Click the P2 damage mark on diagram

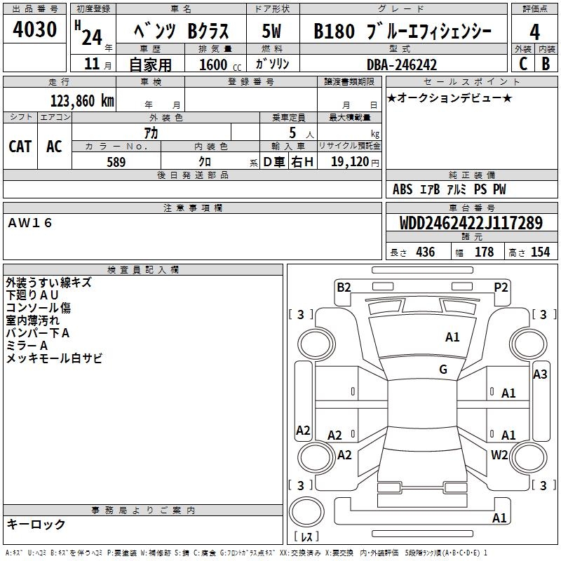501,287
